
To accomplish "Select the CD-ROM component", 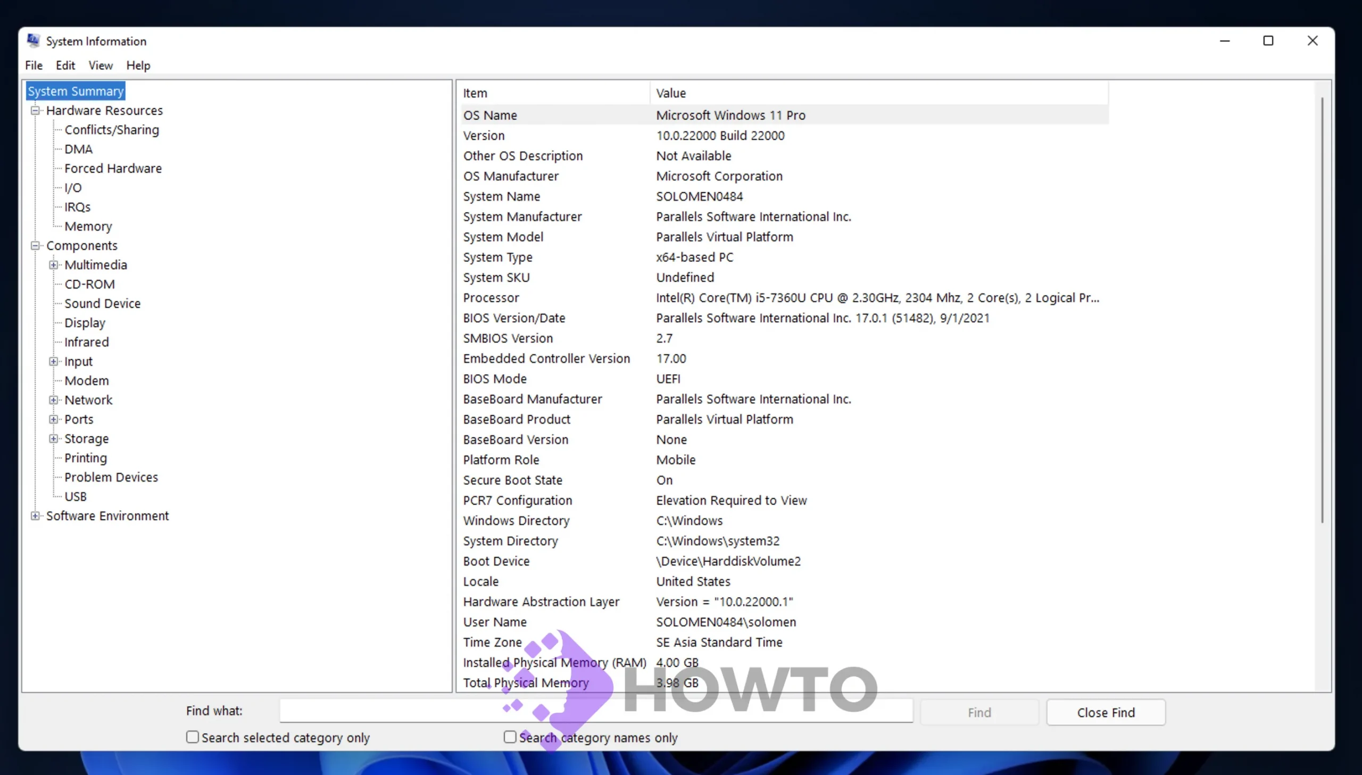I will click(89, 284).
